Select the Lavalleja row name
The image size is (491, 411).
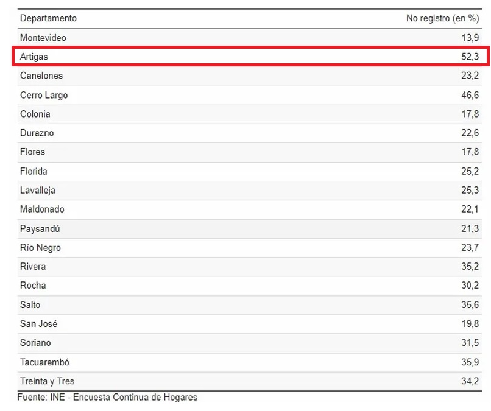[x=37, y=190]
